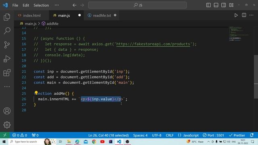Expand the hidden menu items ellipsis
Image resolution: width=258 pixels, height=145 pixels.
coord(57,5)
